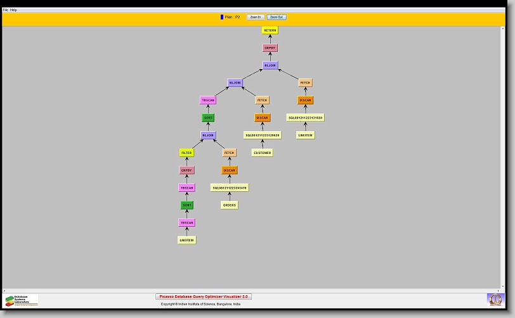Click the FETCH node above CUSTOMER branch

(263, 100)
